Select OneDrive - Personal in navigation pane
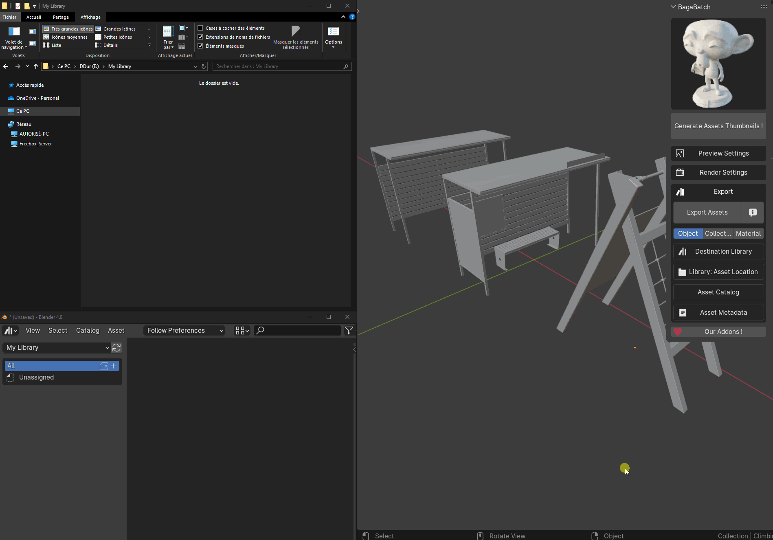773x540 pixels. [37, 98]
